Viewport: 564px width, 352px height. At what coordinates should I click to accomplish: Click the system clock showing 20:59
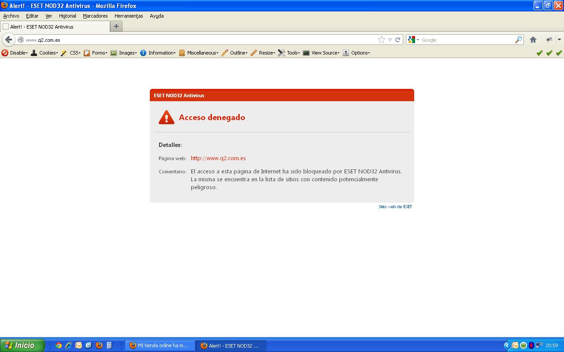pos(552,345)
